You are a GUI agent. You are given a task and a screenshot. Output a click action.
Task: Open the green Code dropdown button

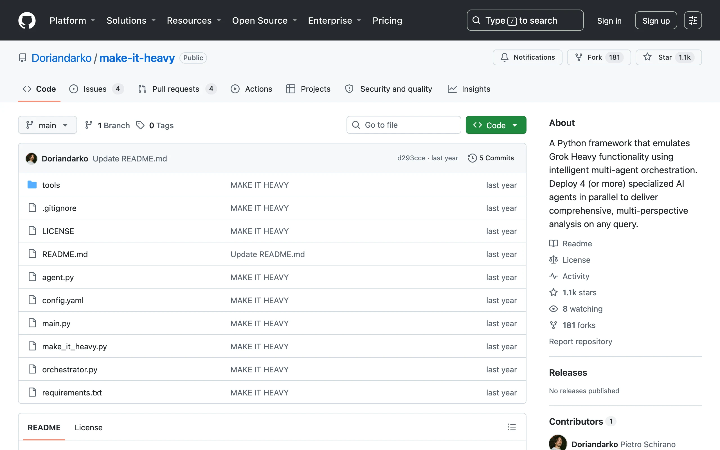click(496, 125)
